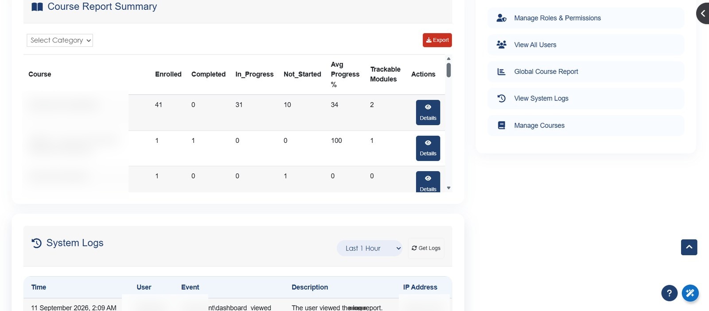The width and height of the screenshot is (709, 311).
Task: Sort by the Course column header
Action: (40, 74)
